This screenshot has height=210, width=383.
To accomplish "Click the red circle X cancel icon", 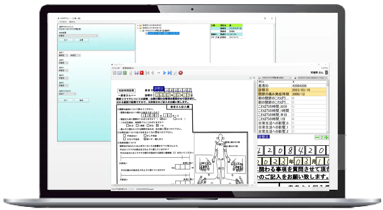I will (x=181, y=73).
